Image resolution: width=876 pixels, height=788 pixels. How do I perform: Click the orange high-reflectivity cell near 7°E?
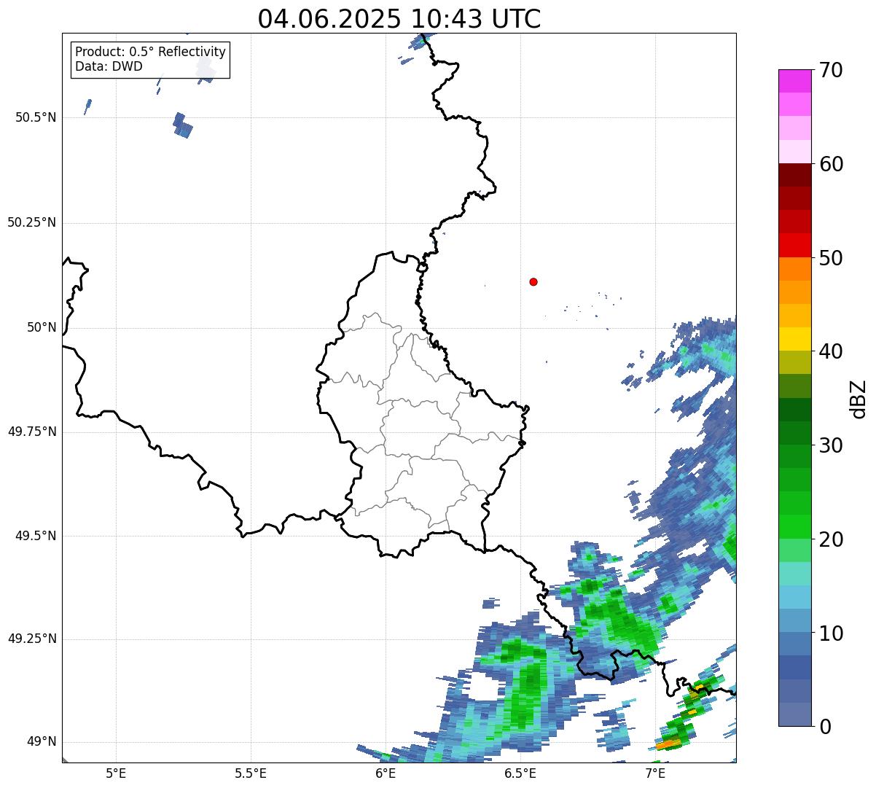668,744
